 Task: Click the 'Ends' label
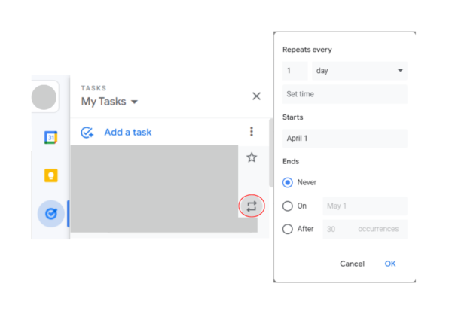coord(291,161)
